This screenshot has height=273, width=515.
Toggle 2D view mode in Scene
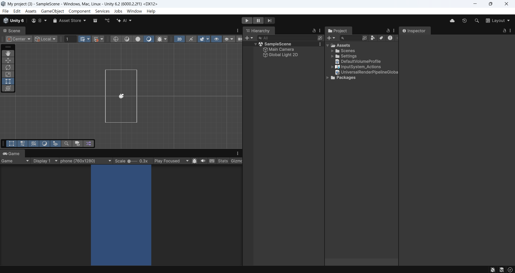click(179, 39)
